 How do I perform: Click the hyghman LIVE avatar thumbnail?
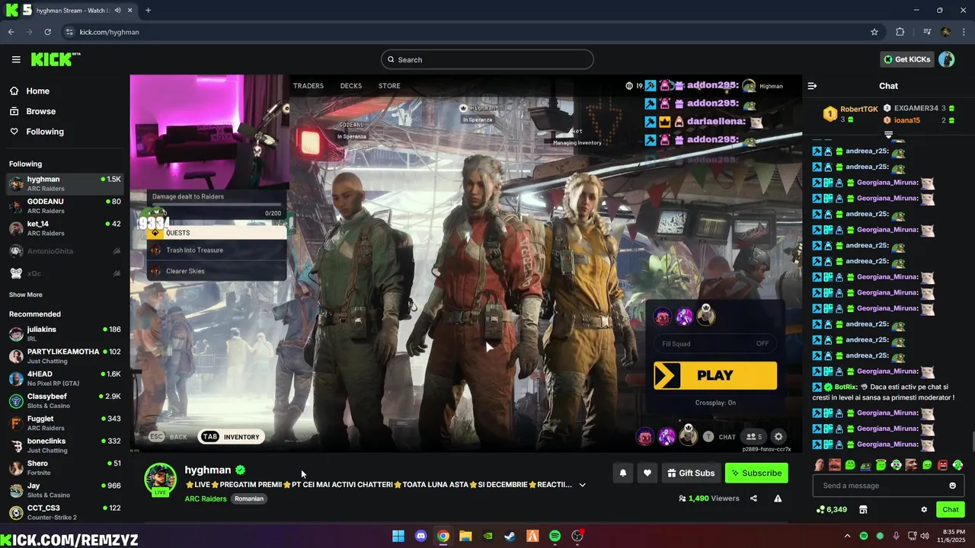pos(160,479)
